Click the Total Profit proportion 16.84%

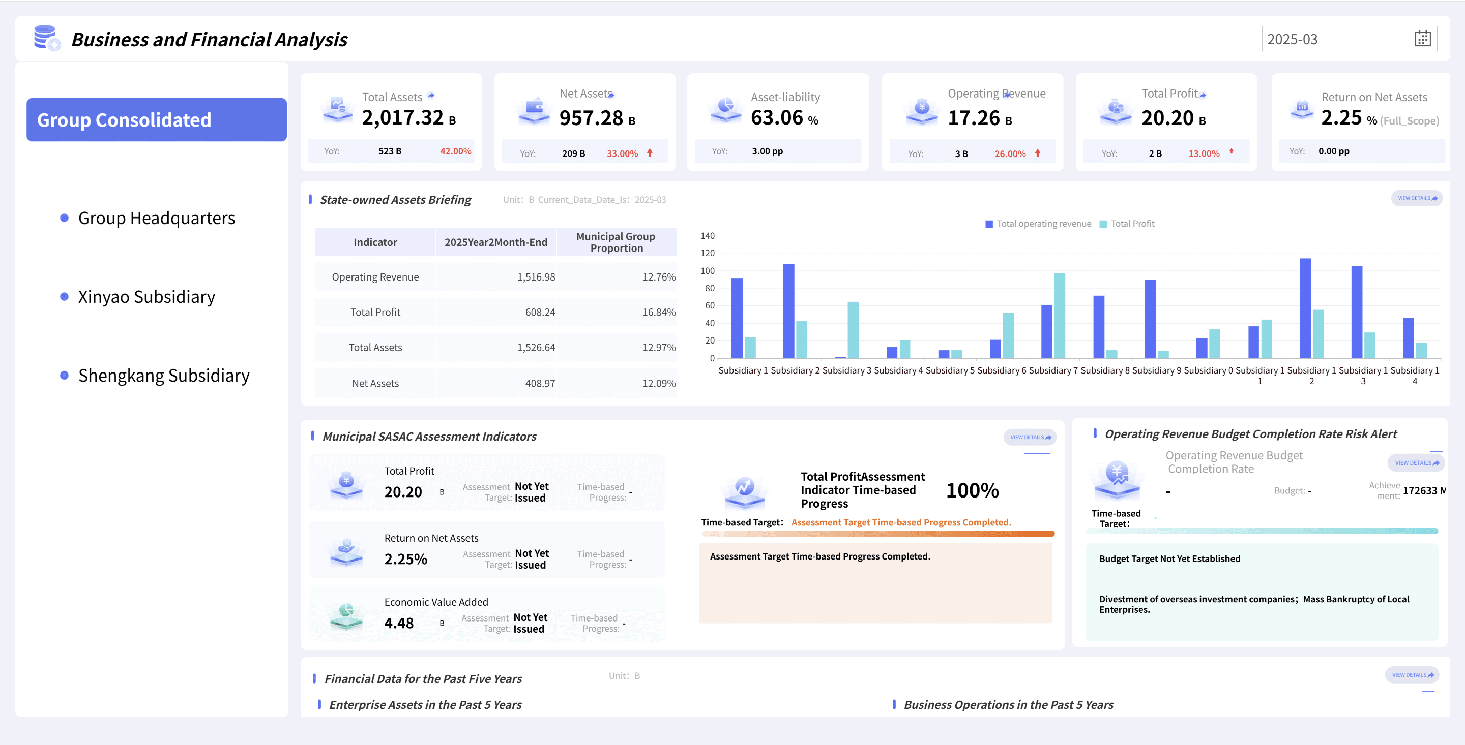click(x=659, y=312)
